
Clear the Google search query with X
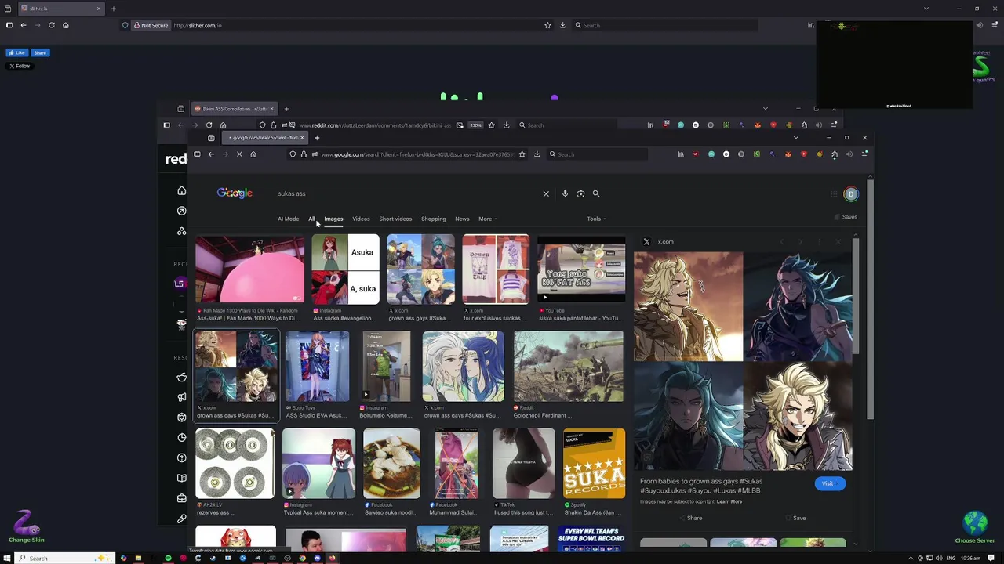click(546, 193)
